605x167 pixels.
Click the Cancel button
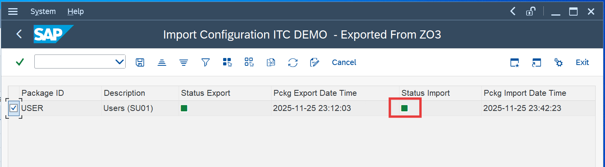[344, 62]
